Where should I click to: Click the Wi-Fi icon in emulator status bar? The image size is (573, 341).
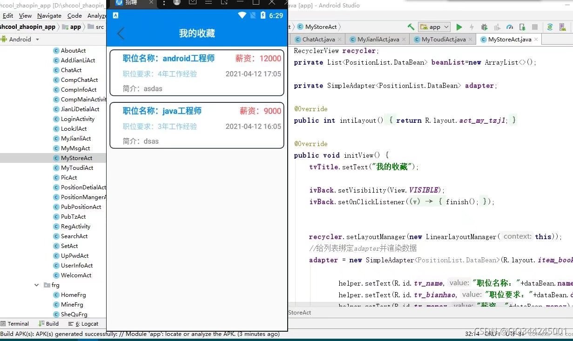242,15
